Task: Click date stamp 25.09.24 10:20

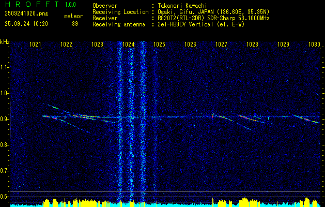Action: [x=26, y=24]
